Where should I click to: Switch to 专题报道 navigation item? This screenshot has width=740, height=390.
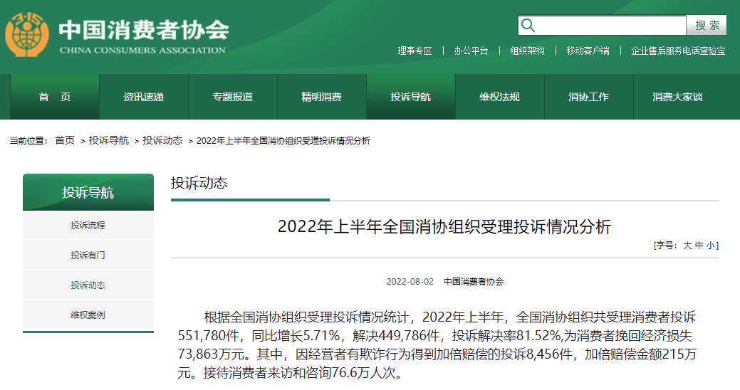[232, 97]
